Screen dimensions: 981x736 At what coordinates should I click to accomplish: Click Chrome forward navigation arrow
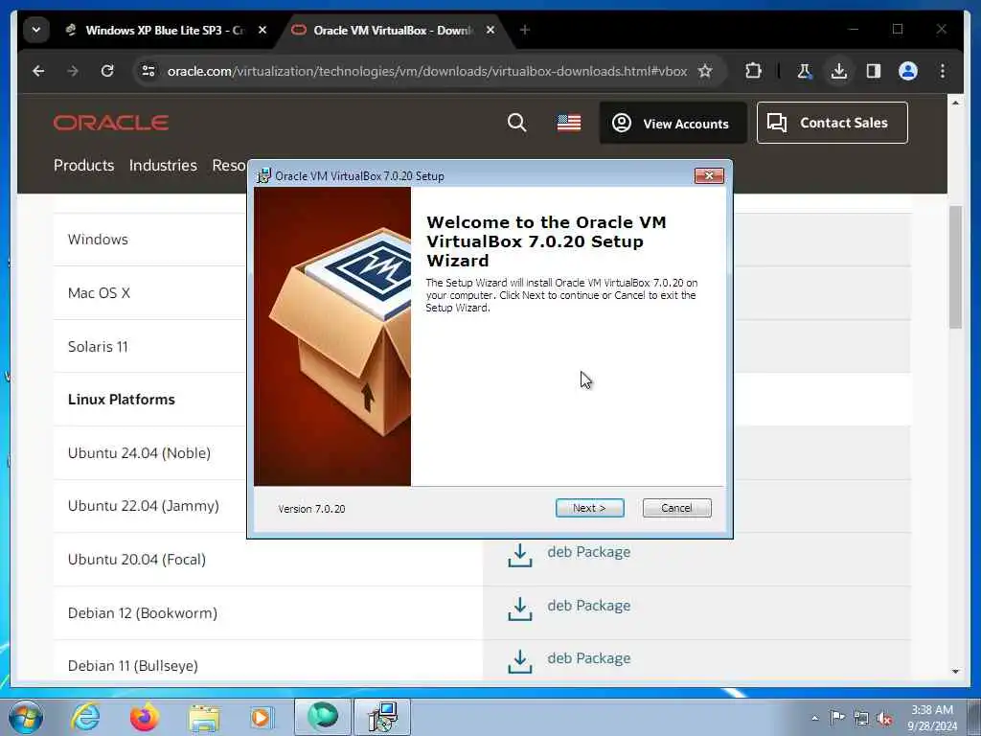coord(73,71)
